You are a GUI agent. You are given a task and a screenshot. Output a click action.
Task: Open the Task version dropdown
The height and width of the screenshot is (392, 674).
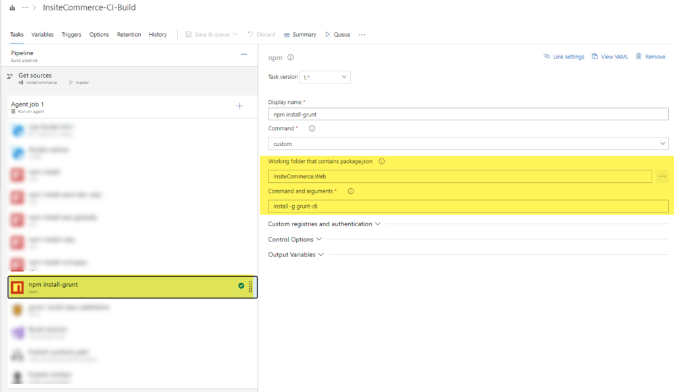(325, 78)
